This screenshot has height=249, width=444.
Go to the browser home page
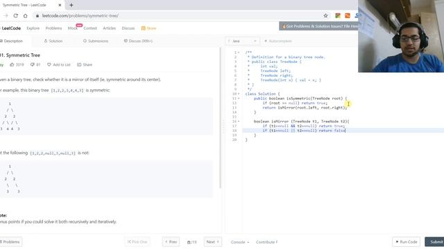[x=25, y=16]
